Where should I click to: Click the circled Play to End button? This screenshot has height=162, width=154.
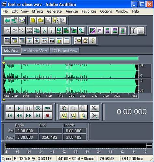point(38,108)
